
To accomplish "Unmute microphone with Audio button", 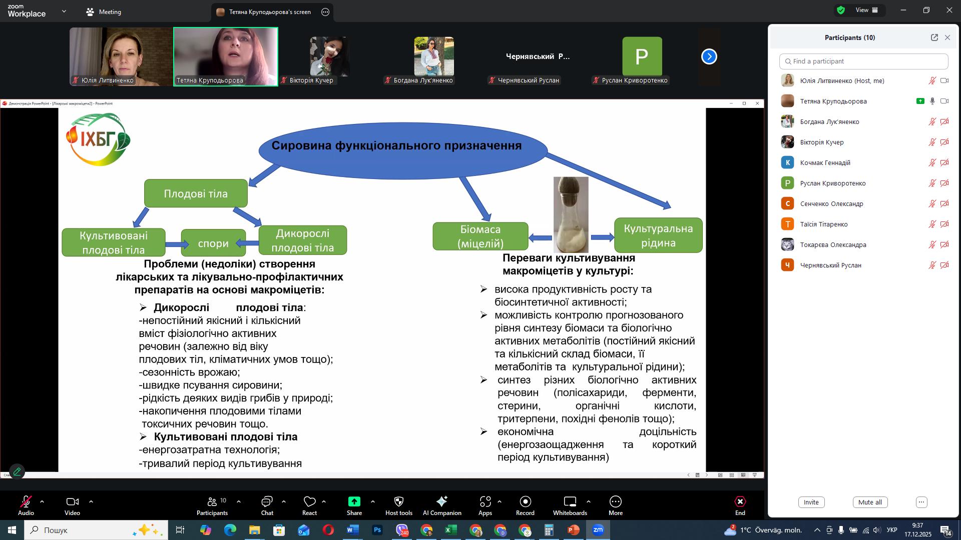I will (26, 501).
